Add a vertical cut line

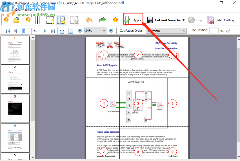pos(61,20)
